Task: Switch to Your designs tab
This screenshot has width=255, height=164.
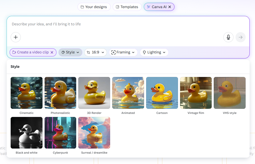Action: click(x=94, y=7)
